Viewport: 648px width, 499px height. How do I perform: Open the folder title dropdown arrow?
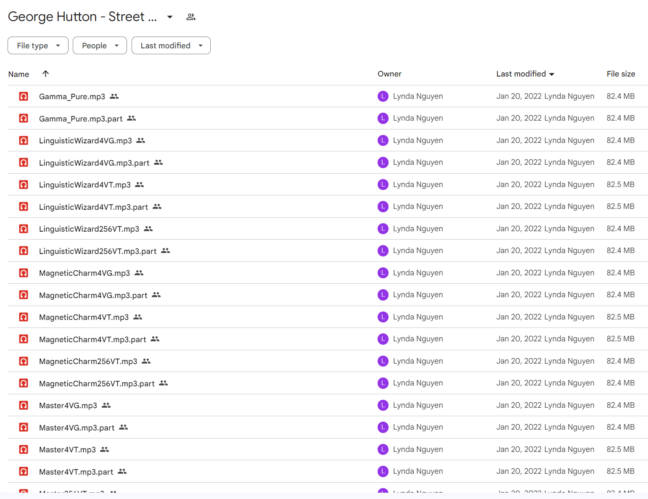[x=170, y=17]
